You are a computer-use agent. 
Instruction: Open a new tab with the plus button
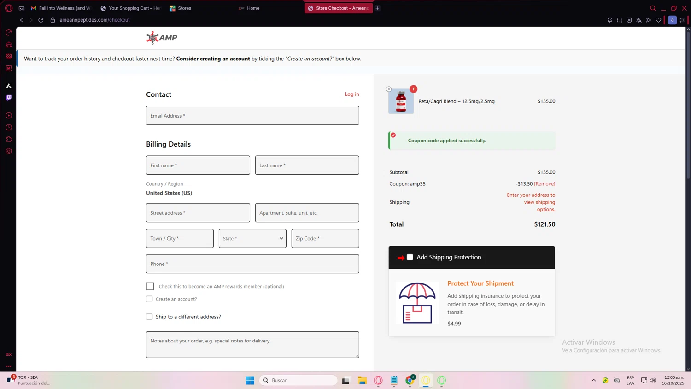coord(377,8)
